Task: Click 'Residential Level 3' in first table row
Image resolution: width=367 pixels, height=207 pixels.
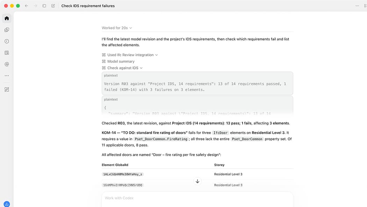Action: [228, 174]
